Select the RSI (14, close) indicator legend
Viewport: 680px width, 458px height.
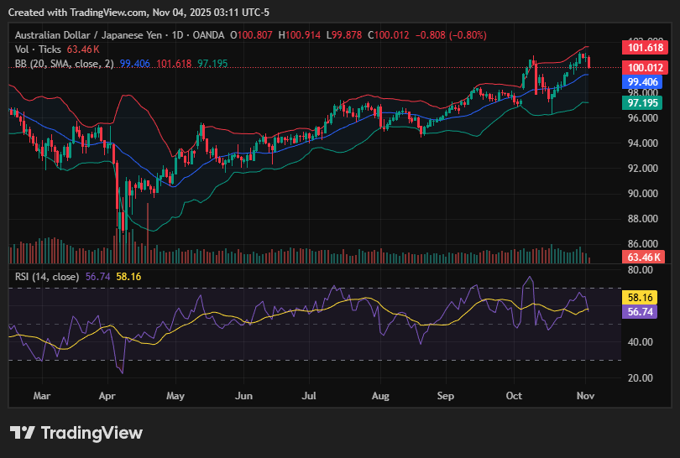[x=47, y=276]
